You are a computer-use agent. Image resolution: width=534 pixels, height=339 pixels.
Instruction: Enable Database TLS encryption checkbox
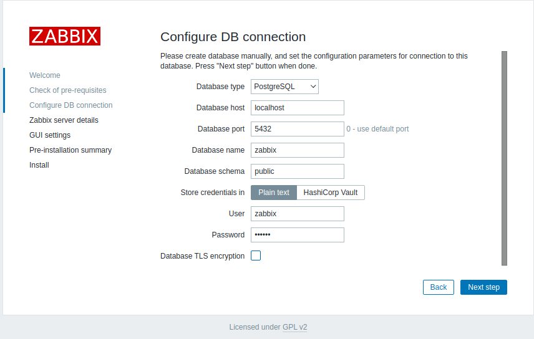(256, 255)
